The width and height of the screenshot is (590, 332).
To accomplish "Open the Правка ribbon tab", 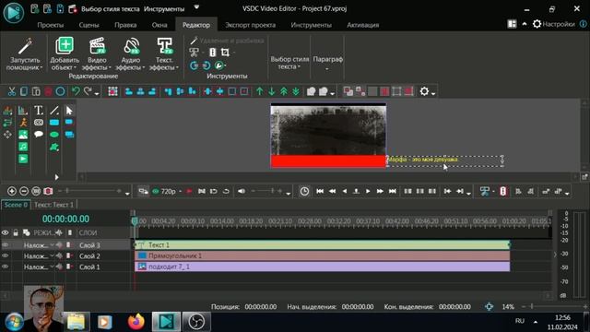I will click(x=125, y=25).
